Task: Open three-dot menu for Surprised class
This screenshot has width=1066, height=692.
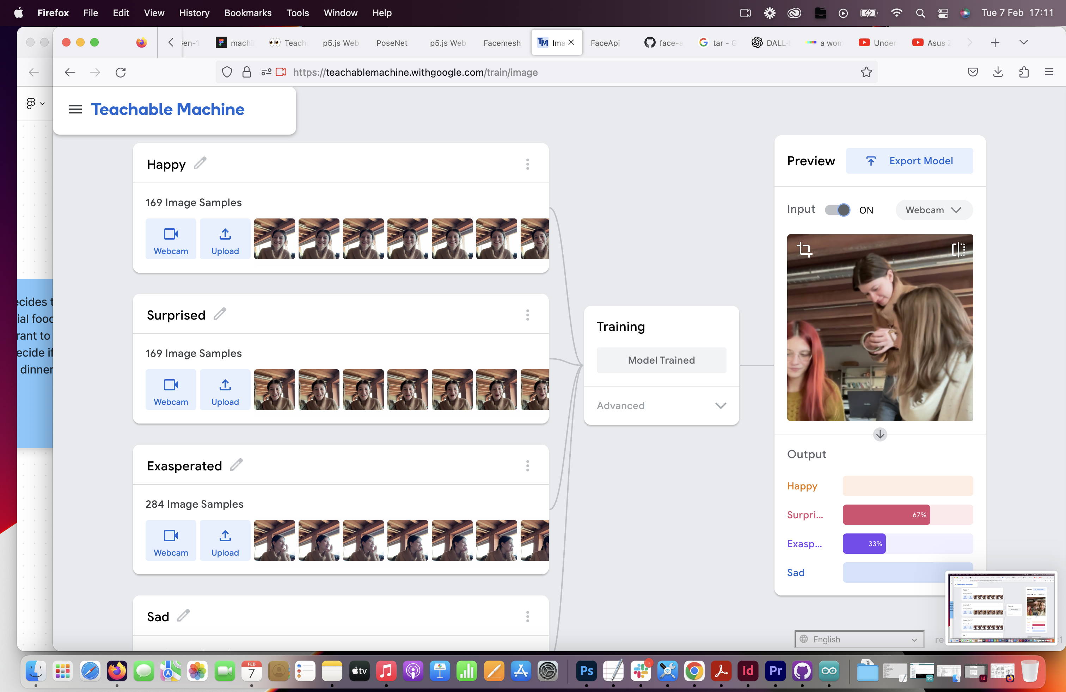Action: click(x=527, y=315)
